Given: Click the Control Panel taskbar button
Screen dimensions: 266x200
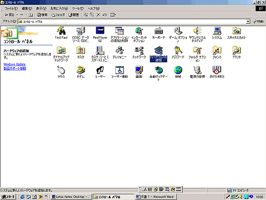Looking at the screenshot, I should click(113, 197).
